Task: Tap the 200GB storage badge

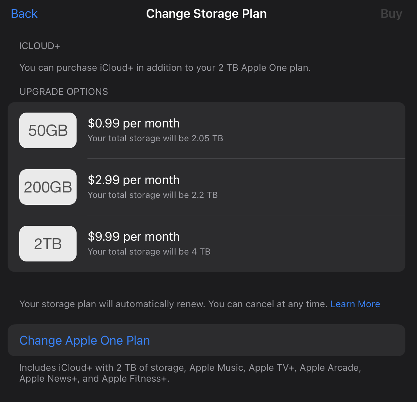Action: [48, 187]
